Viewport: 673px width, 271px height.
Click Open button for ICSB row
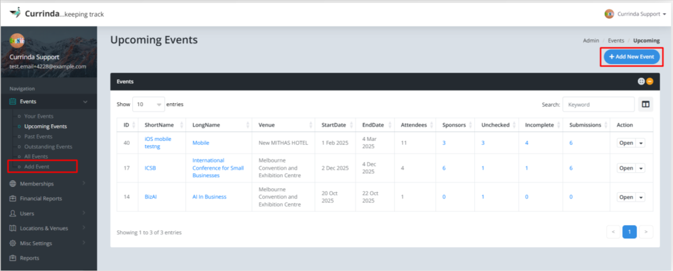tap(626, 168)
